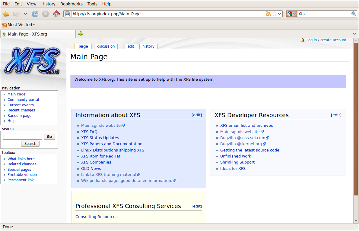Click the user icon beside Log in
This screenshot has height=231, width=359.
(x=303, y=40)
